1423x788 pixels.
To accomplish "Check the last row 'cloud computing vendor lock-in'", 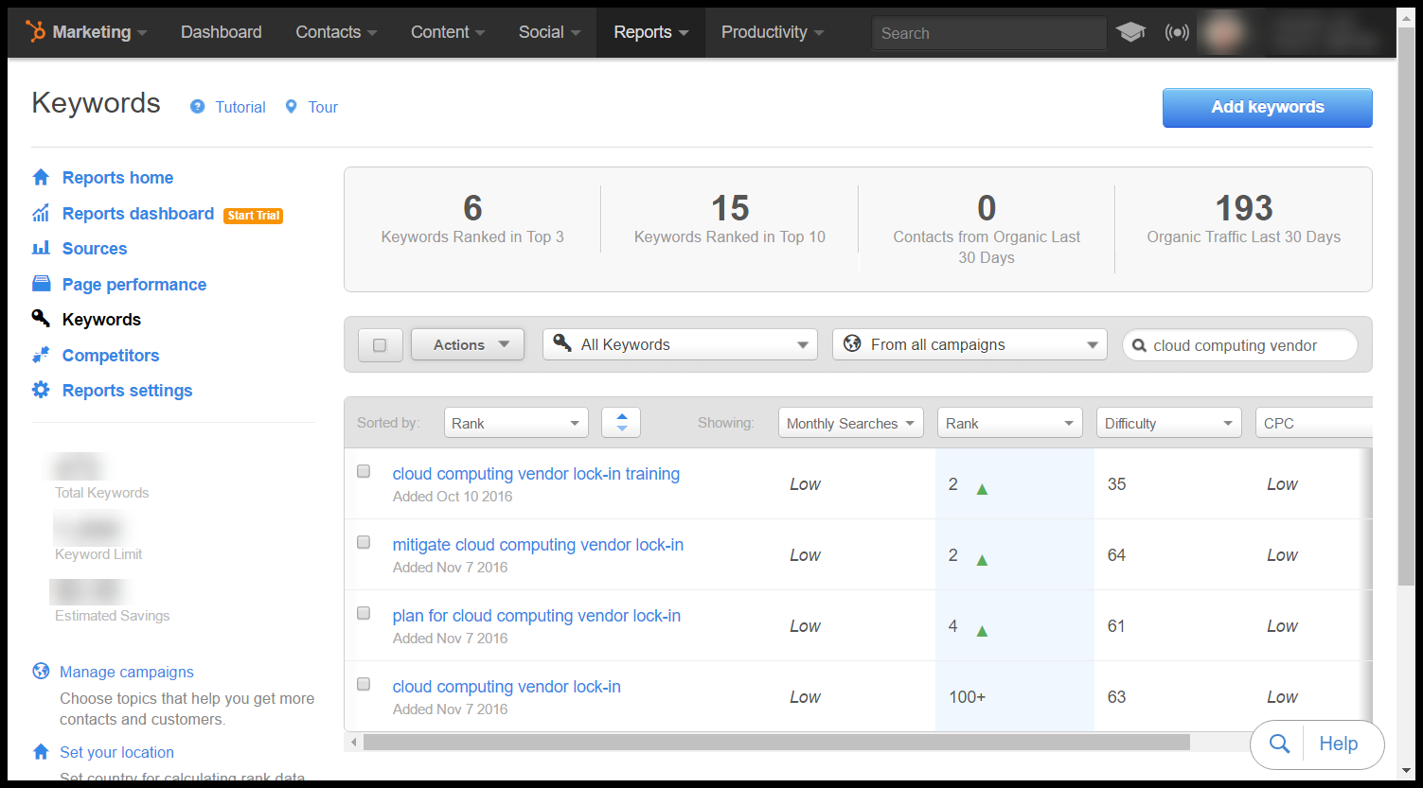I will (x=364, y=684).
